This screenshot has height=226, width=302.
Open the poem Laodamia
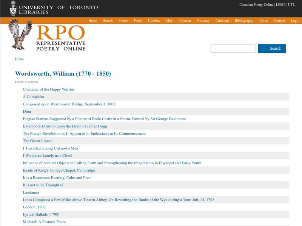click(31, 192)
